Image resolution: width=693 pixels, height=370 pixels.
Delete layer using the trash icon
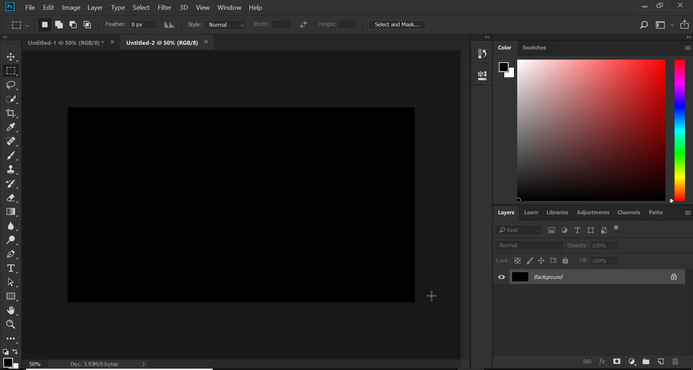coord(676,362)
